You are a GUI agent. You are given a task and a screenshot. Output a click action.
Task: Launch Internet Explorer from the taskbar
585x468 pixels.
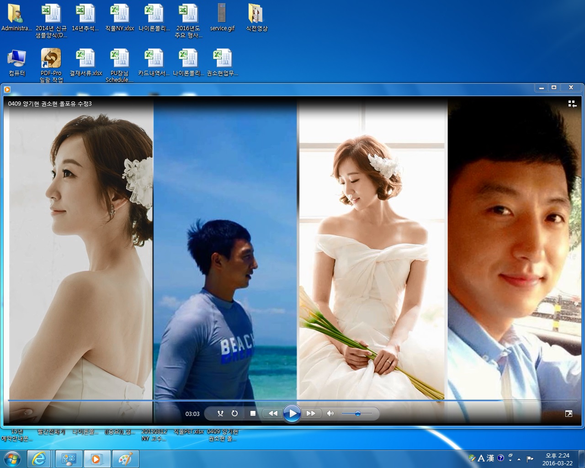[x=39, y=458]
